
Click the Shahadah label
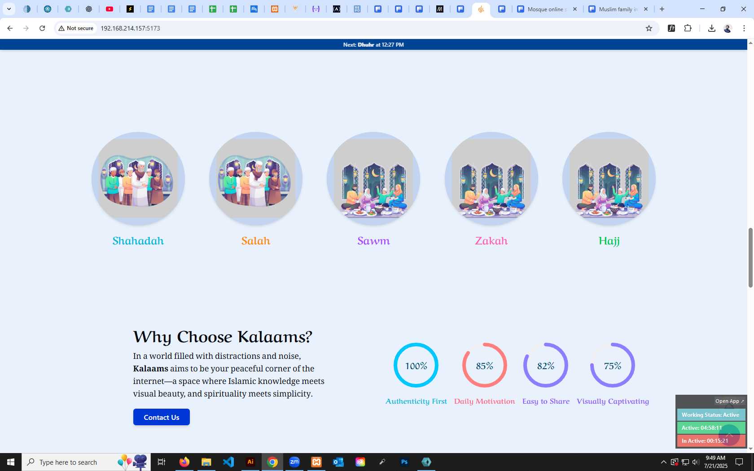(x=138, y=241)
